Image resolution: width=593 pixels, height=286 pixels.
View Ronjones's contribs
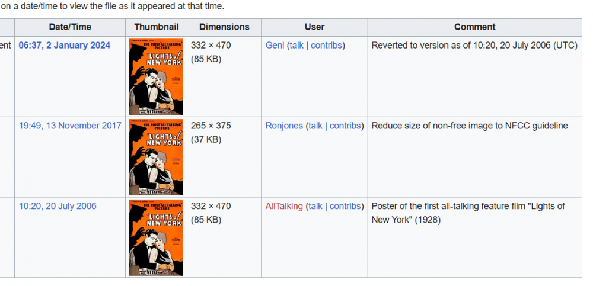pos(345,126)
